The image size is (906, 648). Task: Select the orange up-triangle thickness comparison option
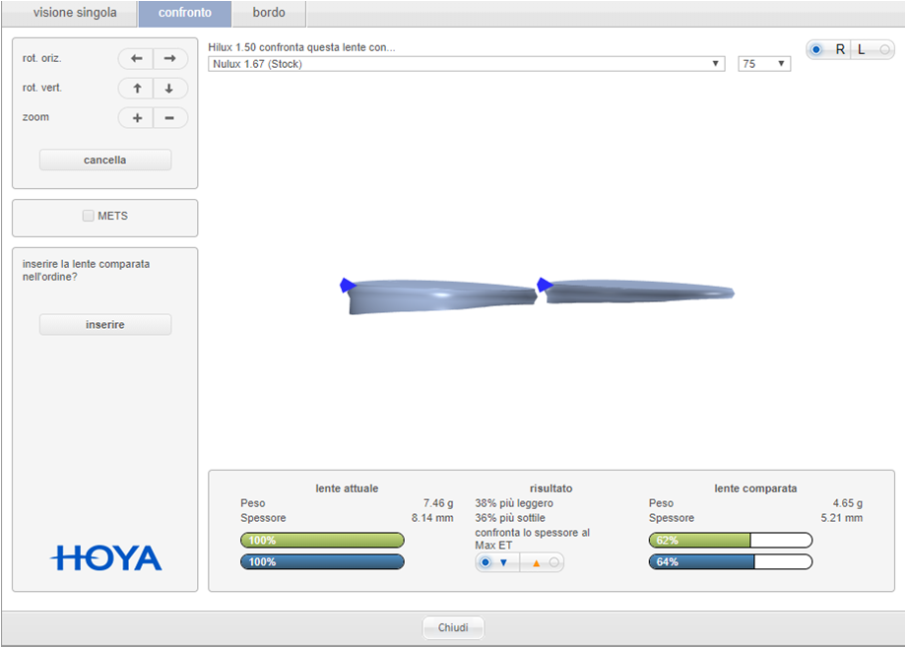pyautogui.click(x=554, y=562)
